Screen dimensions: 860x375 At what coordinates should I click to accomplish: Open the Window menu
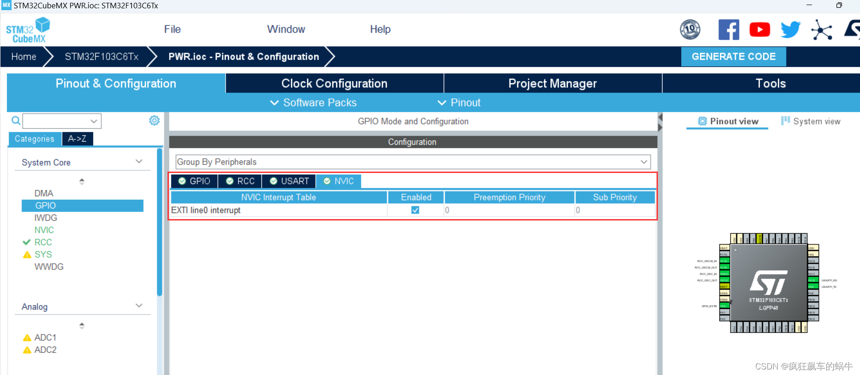click(x=286, y=29)
